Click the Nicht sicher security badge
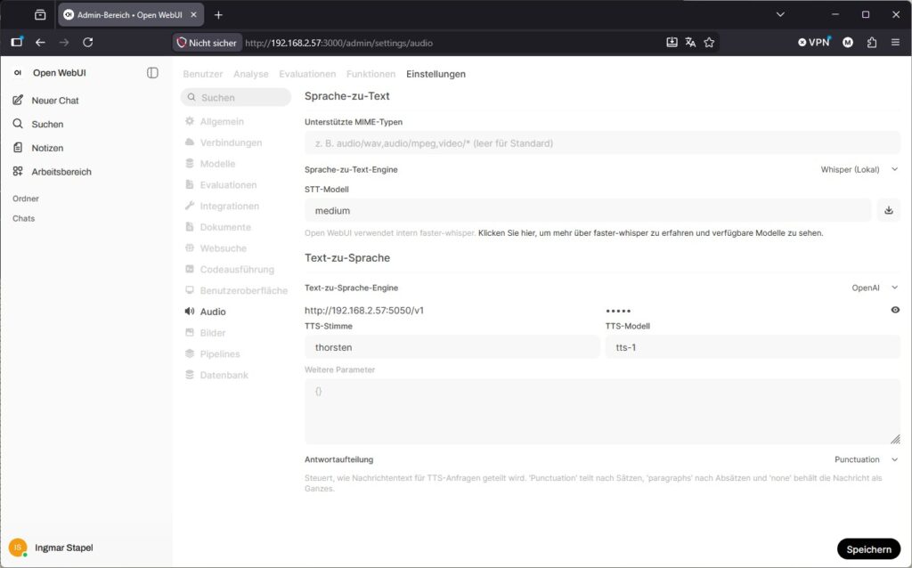Image resolution: width=912 pixels, height=568 pixels. coord(207,43)
